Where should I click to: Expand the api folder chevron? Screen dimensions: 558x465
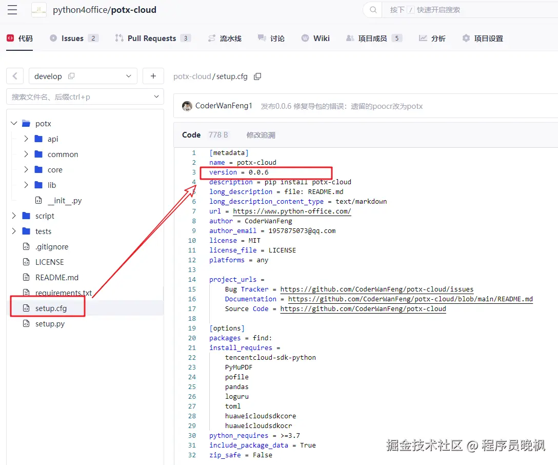(26, 139)
